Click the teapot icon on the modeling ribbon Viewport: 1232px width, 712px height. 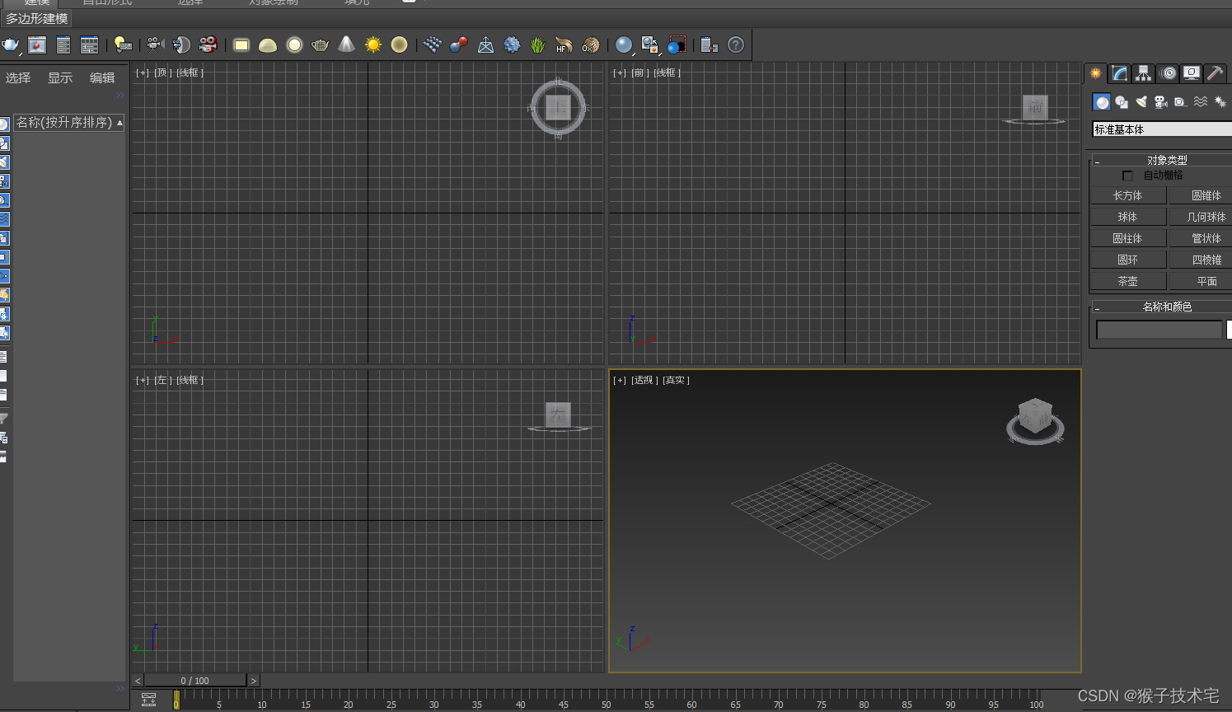tap(320, 44)
